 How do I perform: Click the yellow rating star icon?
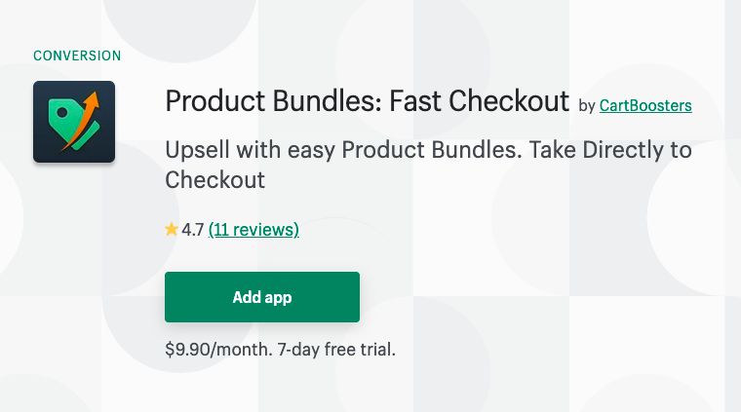(x=172, y=230)
